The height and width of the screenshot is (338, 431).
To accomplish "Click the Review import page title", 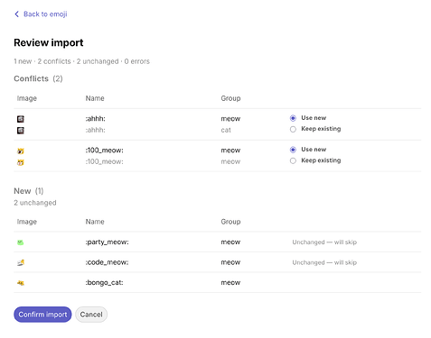I will point(49,42).
